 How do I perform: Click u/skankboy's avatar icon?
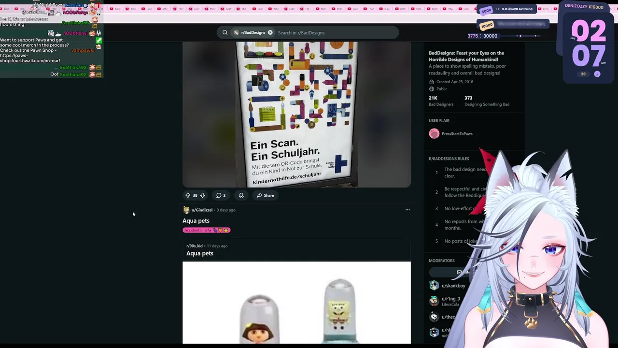click(x=434, y=286)
